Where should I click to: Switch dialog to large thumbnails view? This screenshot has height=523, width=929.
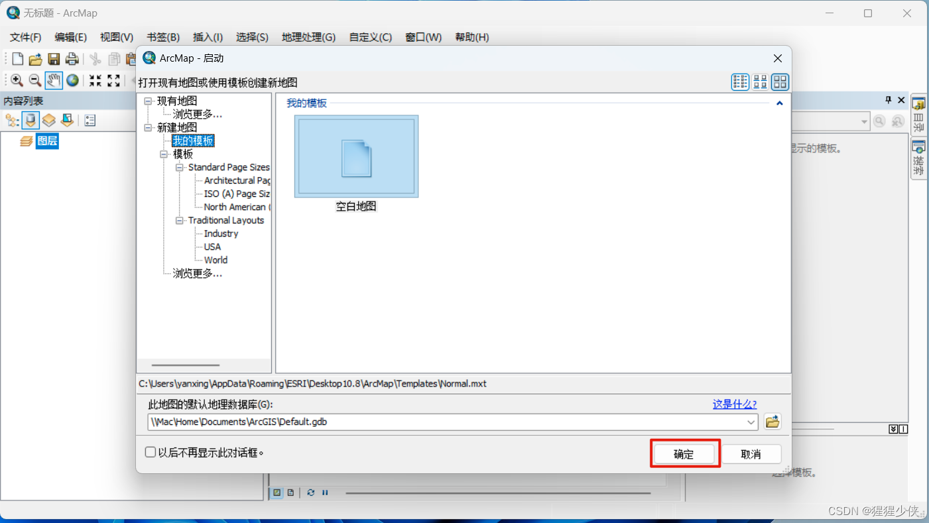[780, 82]
